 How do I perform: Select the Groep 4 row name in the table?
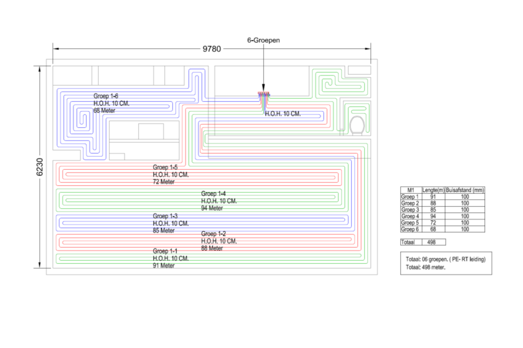[411, 216]
